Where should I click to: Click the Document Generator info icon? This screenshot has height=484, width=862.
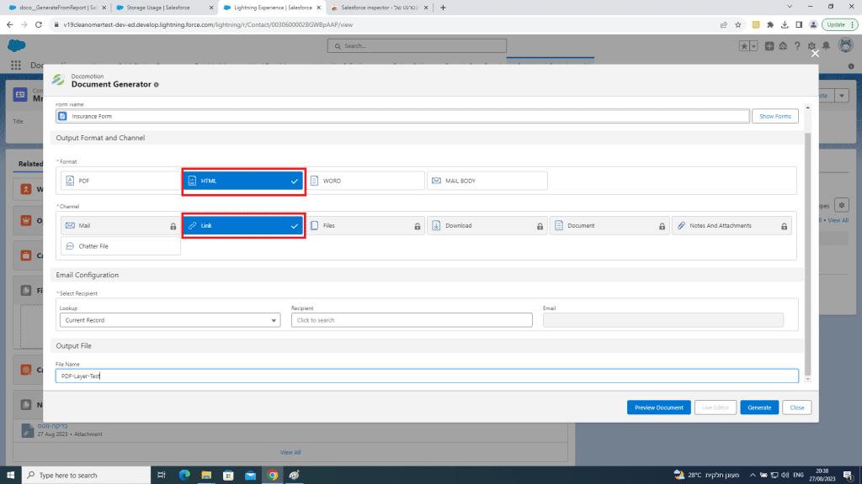tap(157, 85)
